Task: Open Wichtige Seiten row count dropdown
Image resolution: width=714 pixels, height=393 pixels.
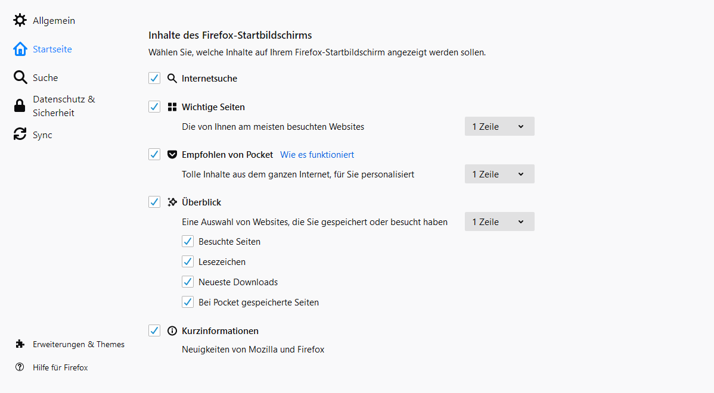Action: click(x=499, y=126)
